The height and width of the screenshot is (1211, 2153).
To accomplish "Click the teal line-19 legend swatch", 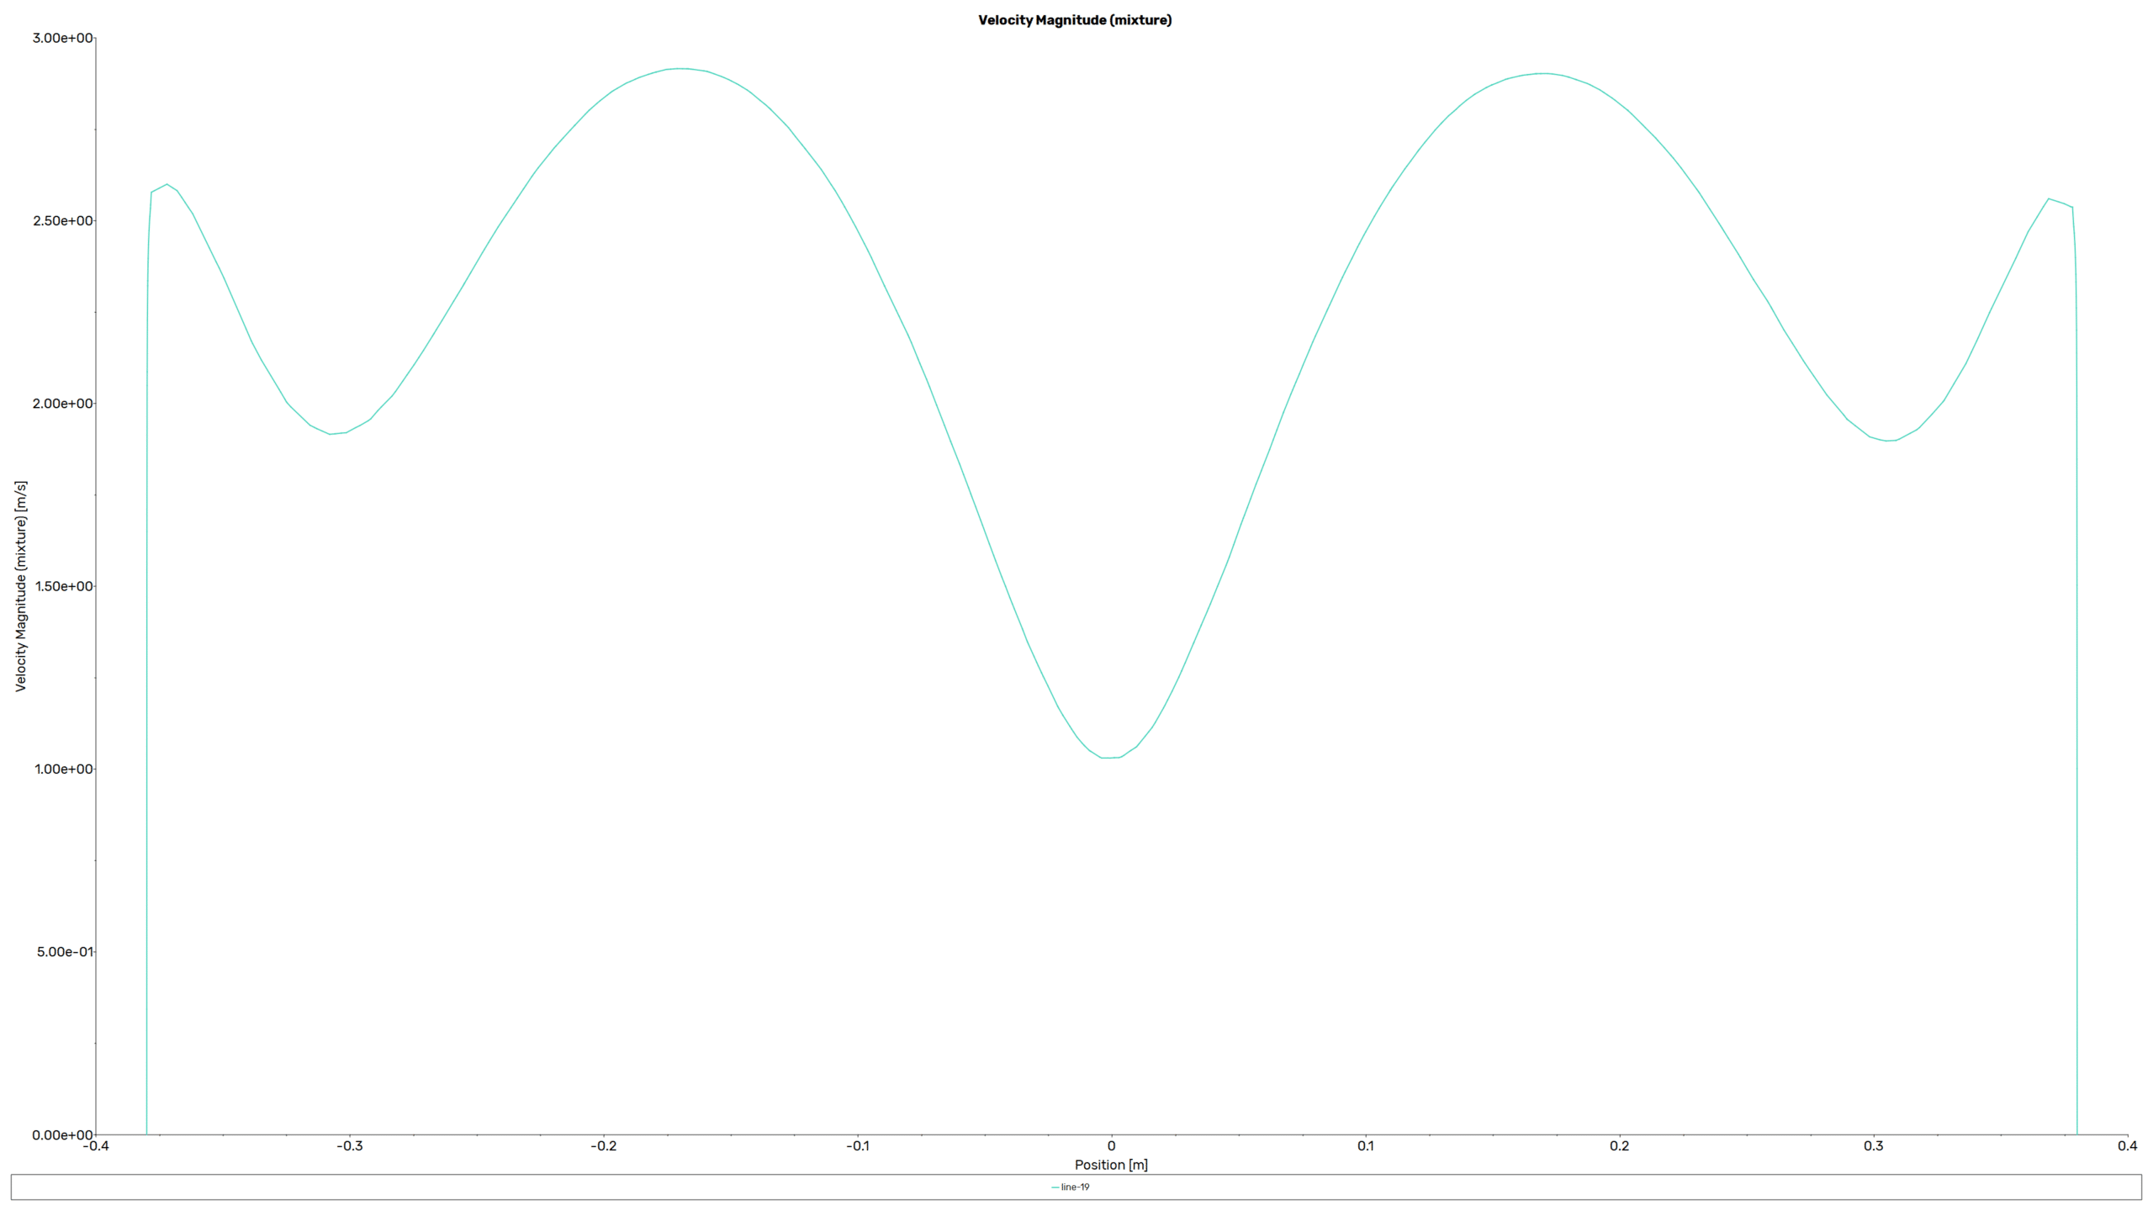I will click(x=1055, y=1187).
